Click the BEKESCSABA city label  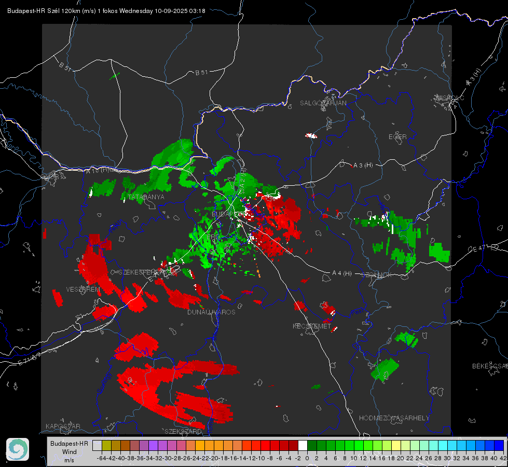coord(490,366)
